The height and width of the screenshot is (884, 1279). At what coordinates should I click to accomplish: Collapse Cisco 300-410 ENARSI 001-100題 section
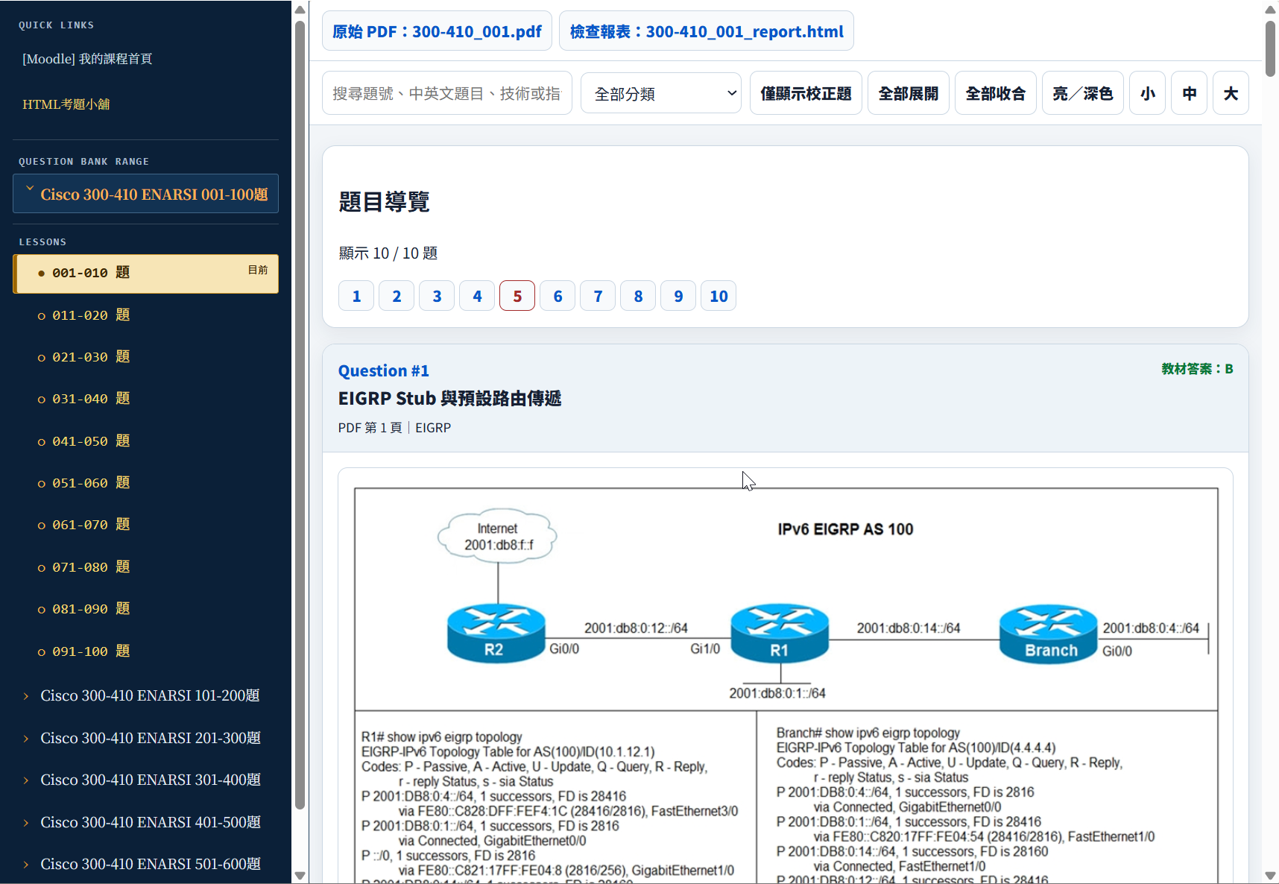click(146, 194)
